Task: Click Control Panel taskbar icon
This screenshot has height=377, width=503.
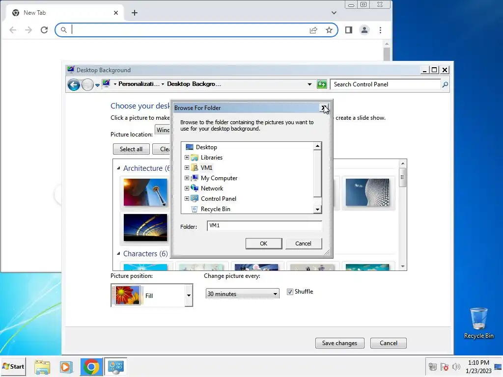Action: coord(115,367)
